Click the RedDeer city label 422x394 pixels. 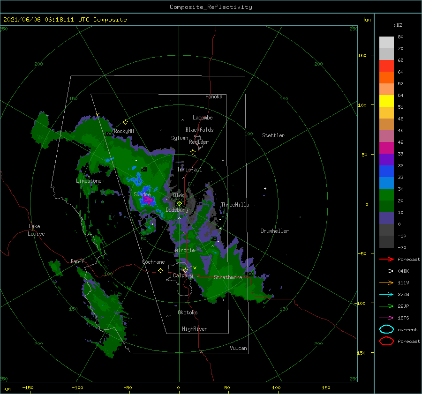(x=199, y=142)
